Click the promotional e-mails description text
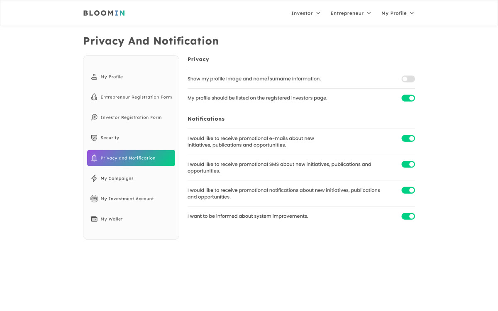 pyautogui.click(x=251, y=142)
